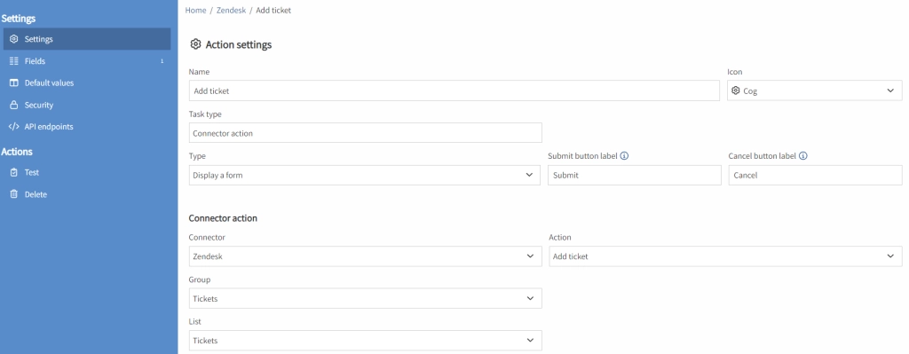Click the Settings gear icon in sidebar

14,39
